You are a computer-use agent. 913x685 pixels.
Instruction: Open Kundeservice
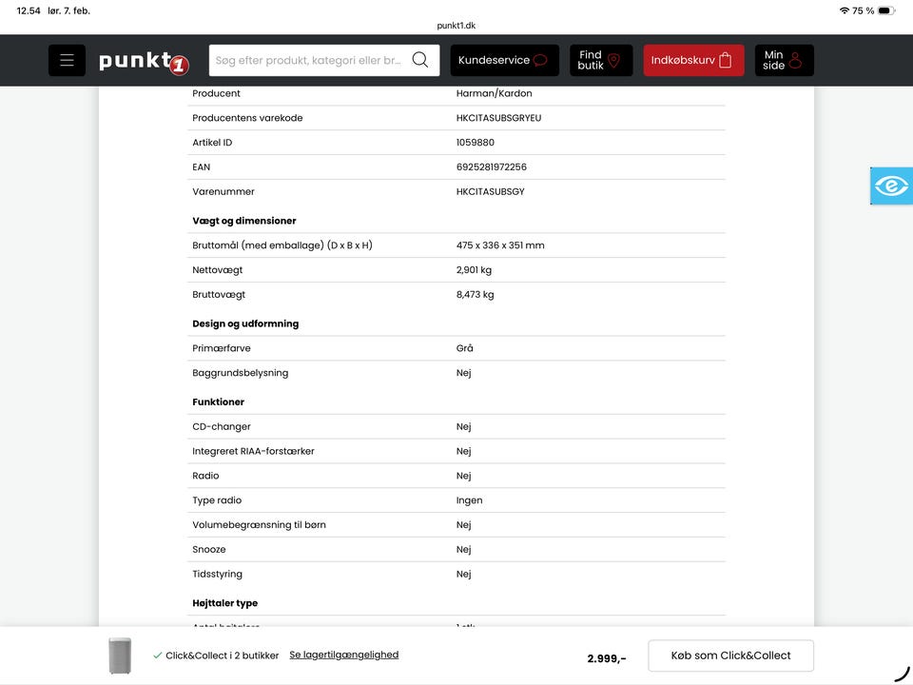click(x=504, y=60)
